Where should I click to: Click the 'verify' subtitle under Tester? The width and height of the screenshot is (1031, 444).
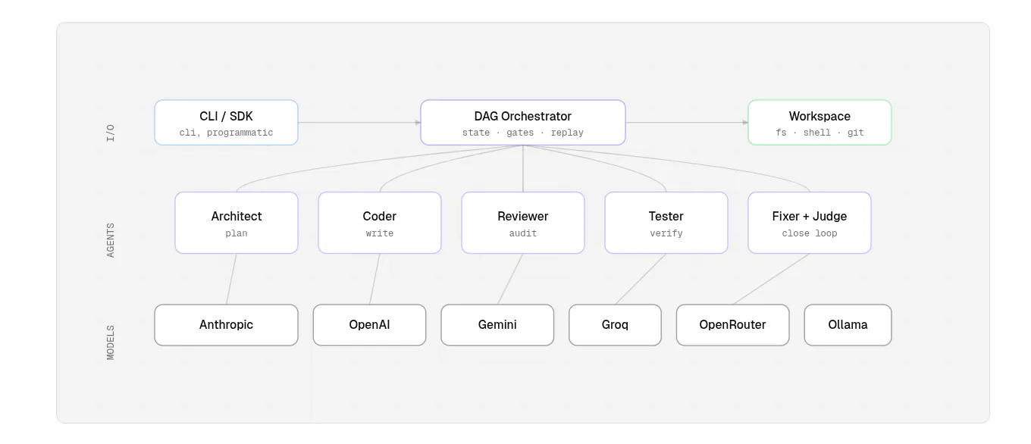pyautogui.click(x=666, y=233)
